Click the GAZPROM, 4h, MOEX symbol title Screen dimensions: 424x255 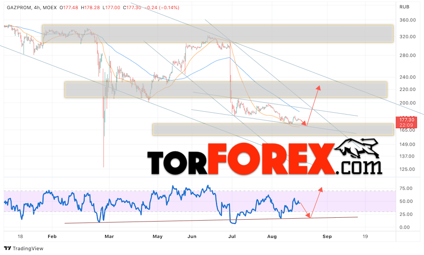[x=32, y=8]
